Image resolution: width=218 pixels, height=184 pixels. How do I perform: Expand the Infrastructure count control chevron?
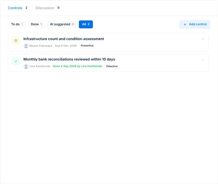point(203,39)
